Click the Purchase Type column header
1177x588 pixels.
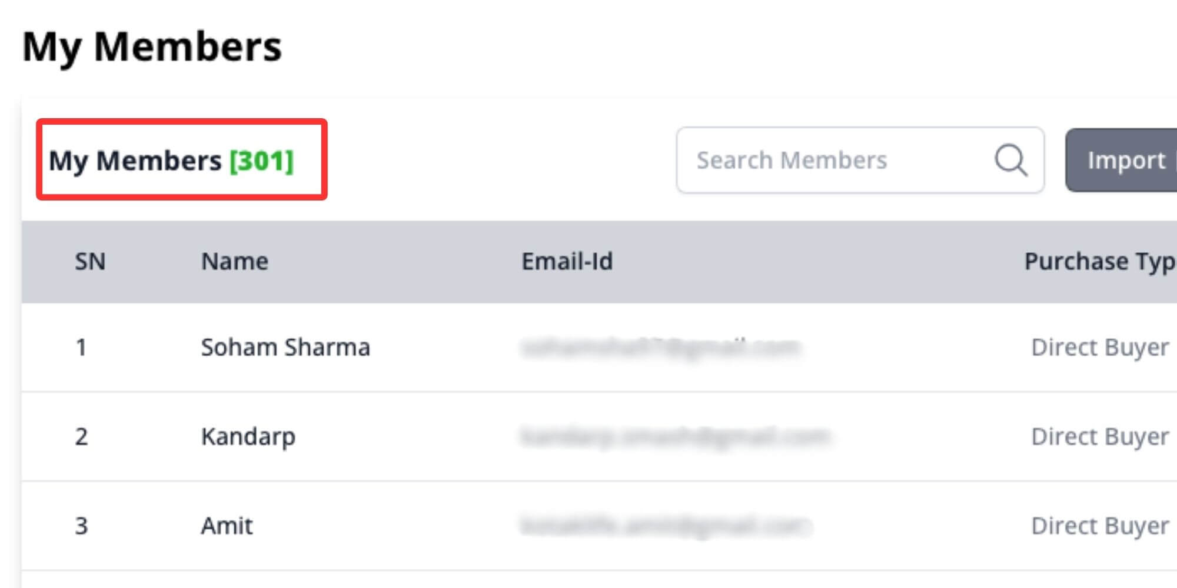click(x=1099, y=262)
